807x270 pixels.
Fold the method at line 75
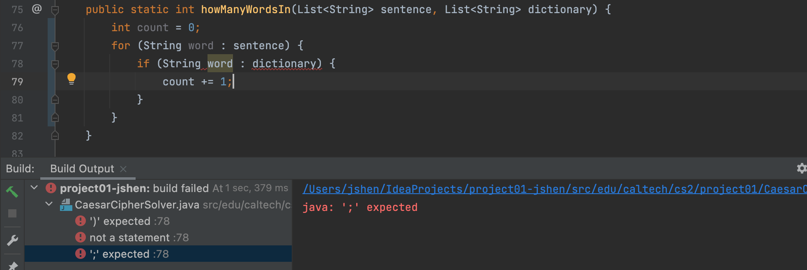[x=55, y=9]
